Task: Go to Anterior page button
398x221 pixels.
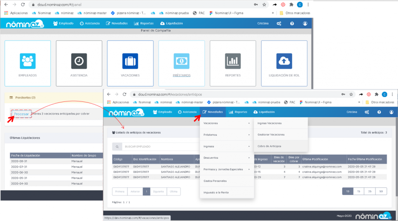Action: [135, 191]
